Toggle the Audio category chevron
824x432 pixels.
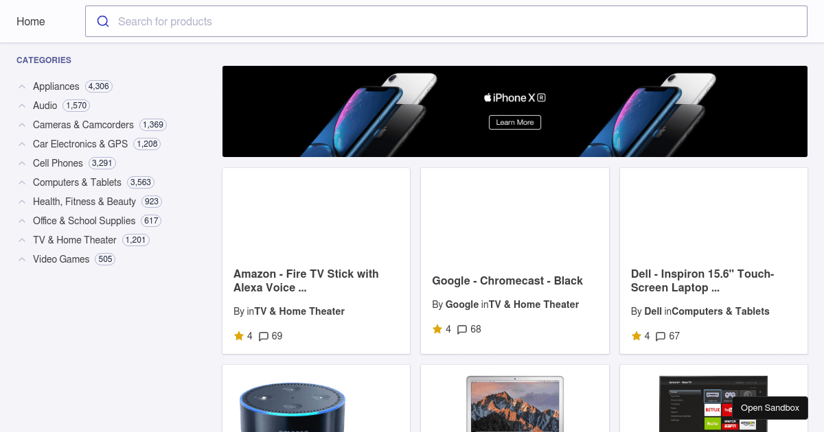pyautogui.click(x=21, y=106)
